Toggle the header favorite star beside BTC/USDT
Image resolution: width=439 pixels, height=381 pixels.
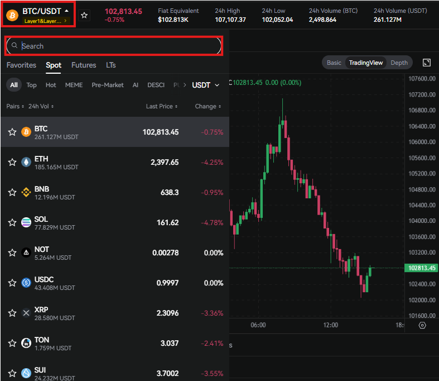(84, 15)
